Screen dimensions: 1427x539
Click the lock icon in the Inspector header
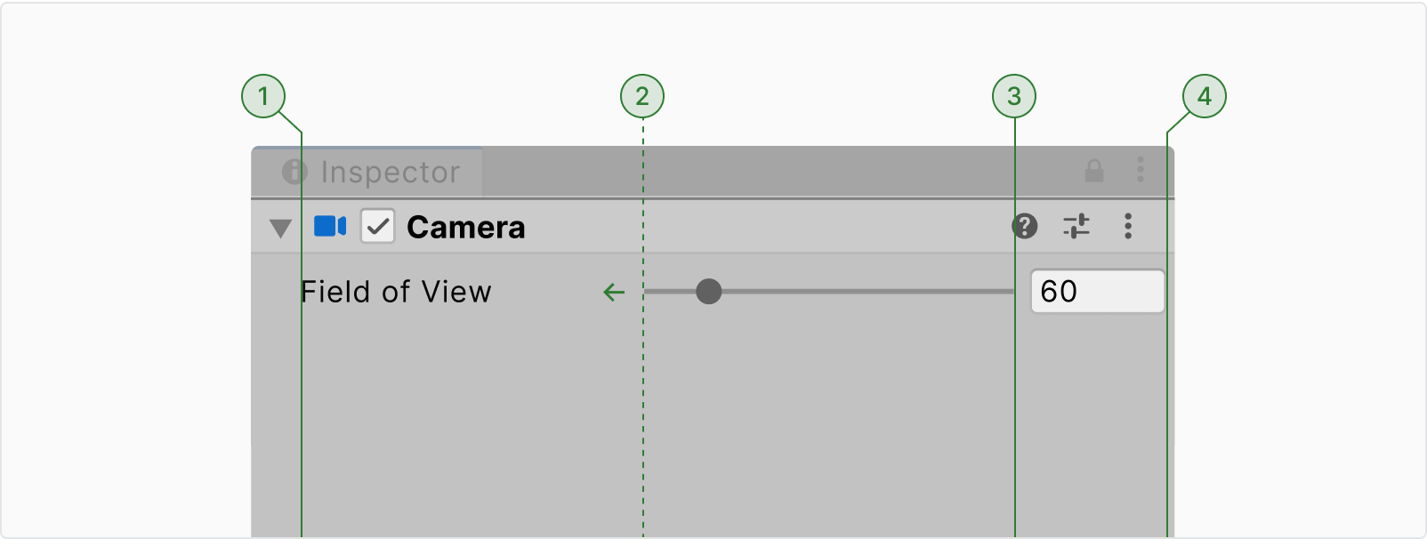pos(1093,170)
